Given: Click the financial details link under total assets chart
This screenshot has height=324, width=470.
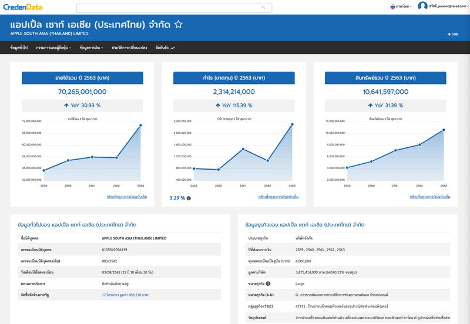Looking at the screenshot, I should click(429, 197).
